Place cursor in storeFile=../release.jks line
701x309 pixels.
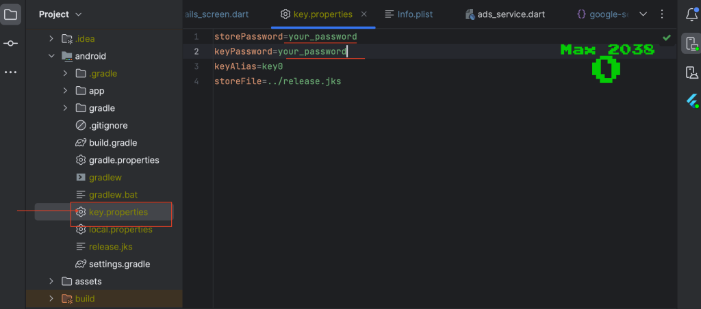click(x=278, y=82)
